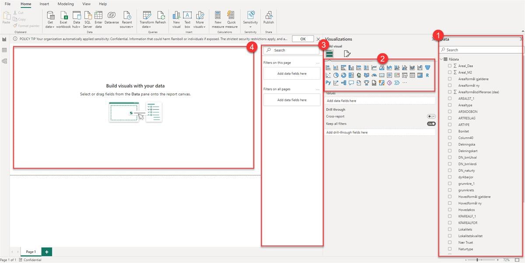Image resolution: width=525 pixels, height=263 pixels.
Task: Check the Areal_Daa field checkbox
Action: point(450,66)
